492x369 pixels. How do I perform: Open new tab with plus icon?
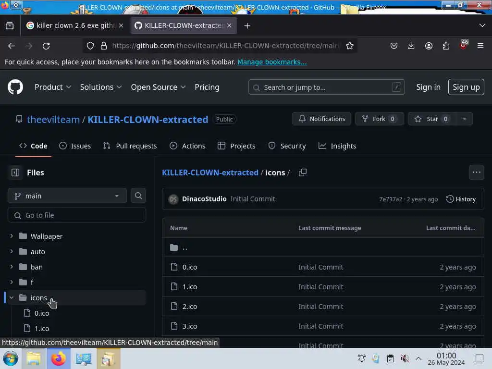pos(247,26)
